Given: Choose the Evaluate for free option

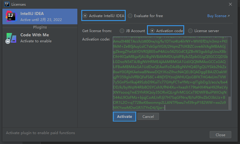Looking at the screenshot, I should point(130,16).
